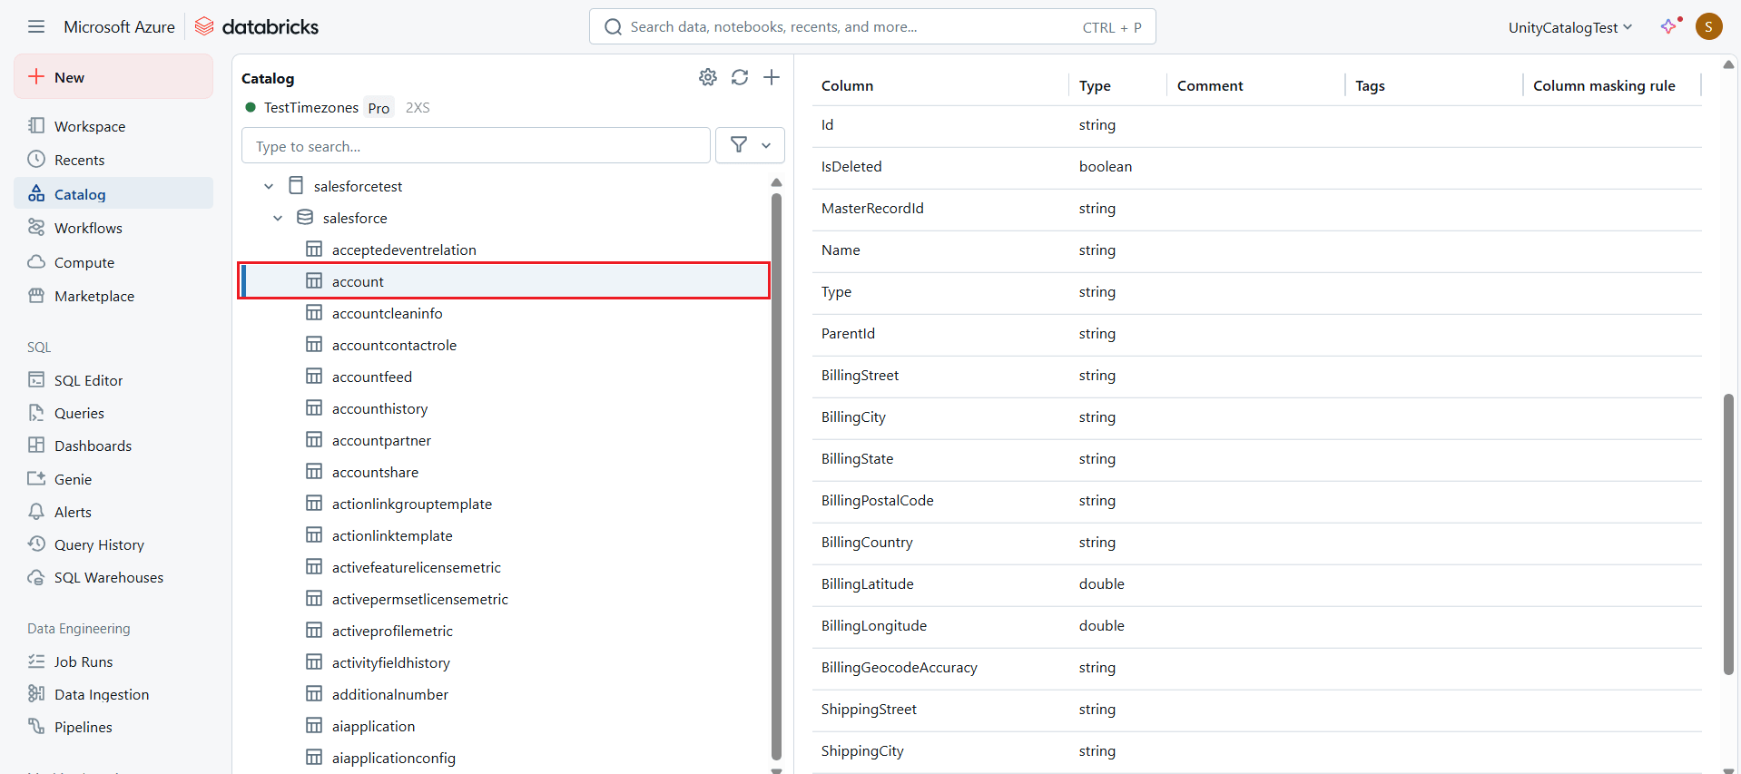Open the filter dropdown in Catalog
Screen dimensions: 1741x774
(750, 145)
